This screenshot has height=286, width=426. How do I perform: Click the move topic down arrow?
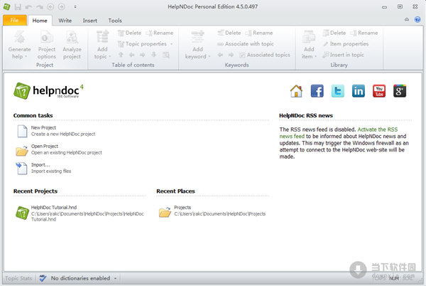(x=154, y=55)
